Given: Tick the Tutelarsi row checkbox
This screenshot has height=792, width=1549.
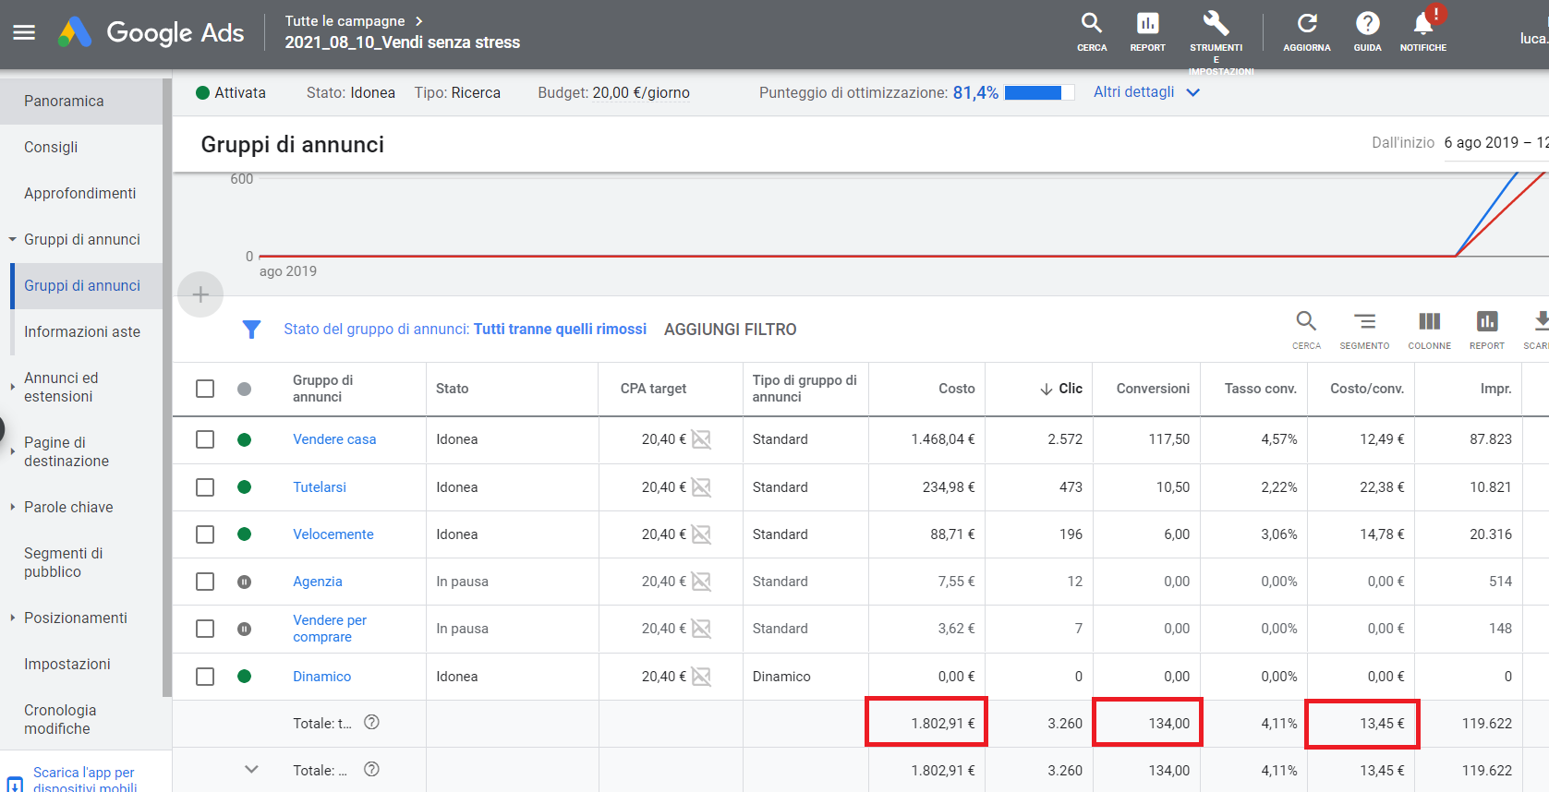Looking at the screenshot, I should click(x=205, y=487).
